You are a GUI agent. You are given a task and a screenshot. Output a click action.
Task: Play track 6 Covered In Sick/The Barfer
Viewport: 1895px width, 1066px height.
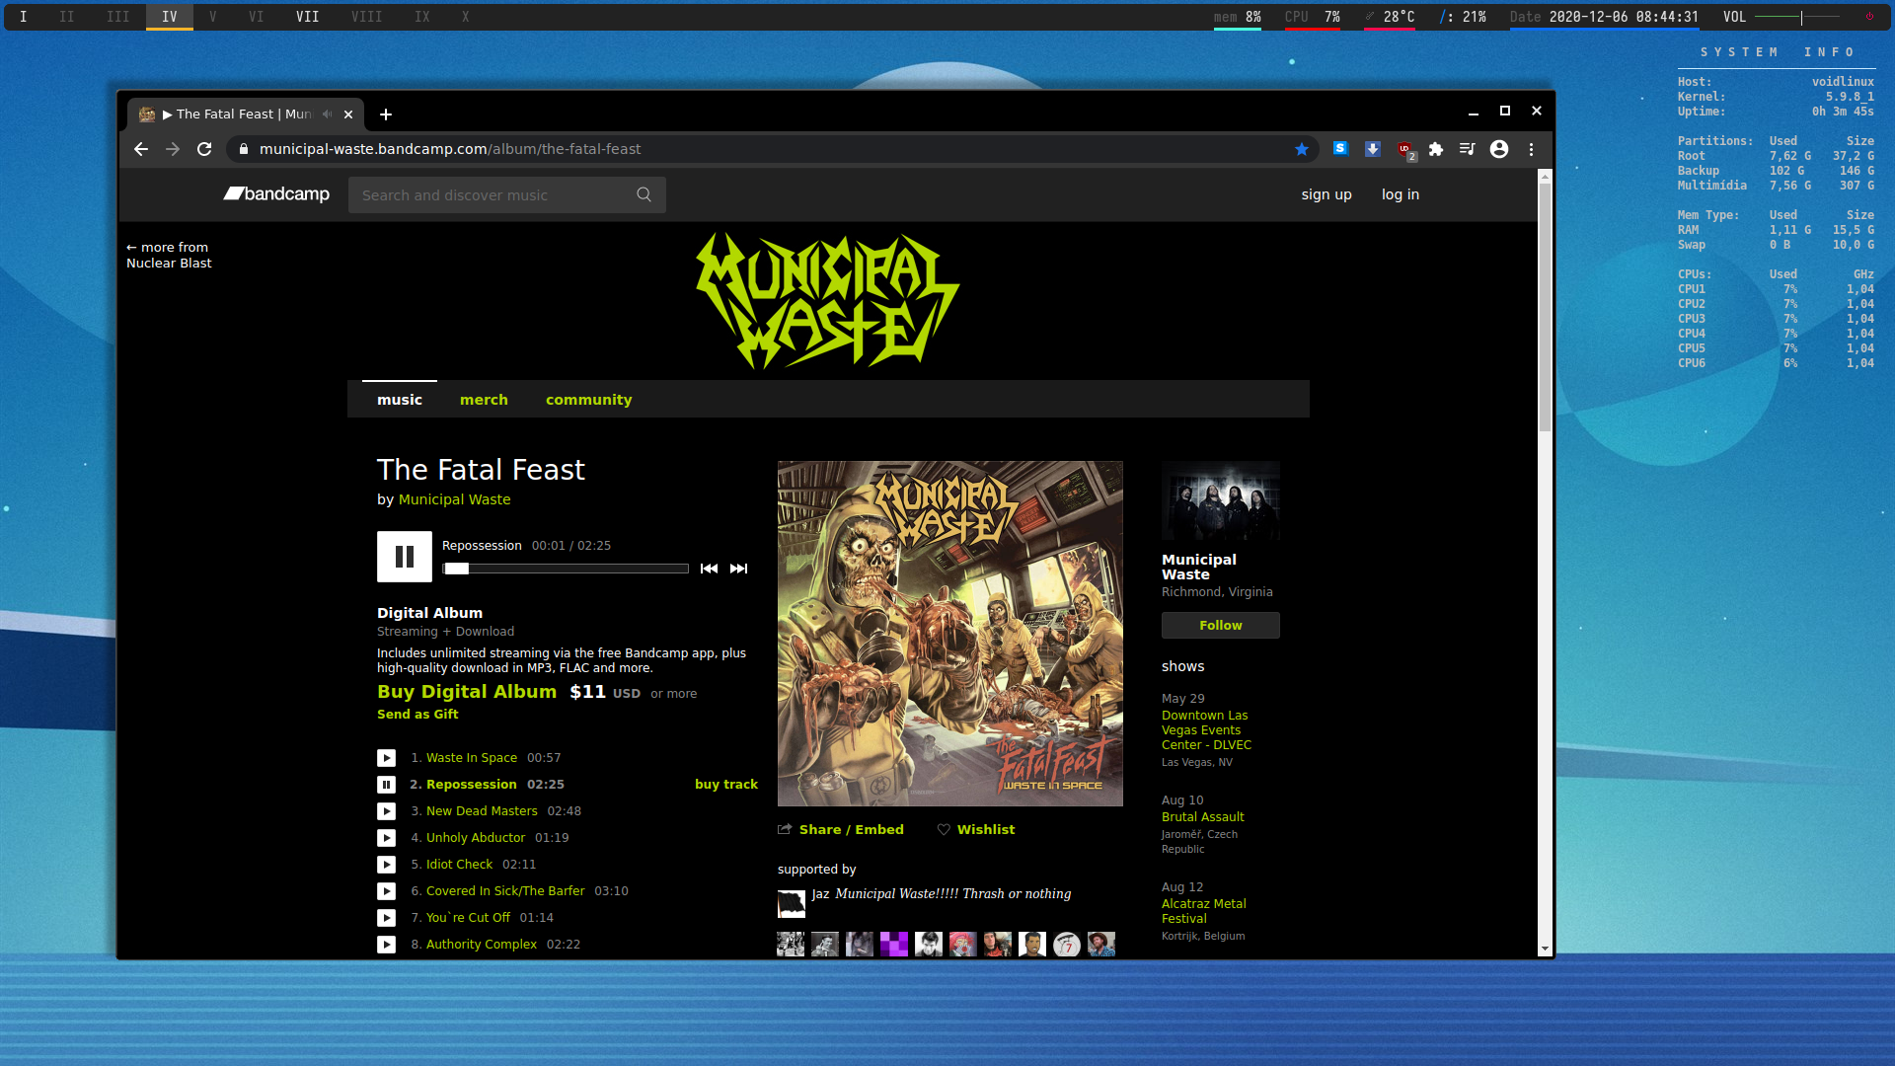pos(386,891)
